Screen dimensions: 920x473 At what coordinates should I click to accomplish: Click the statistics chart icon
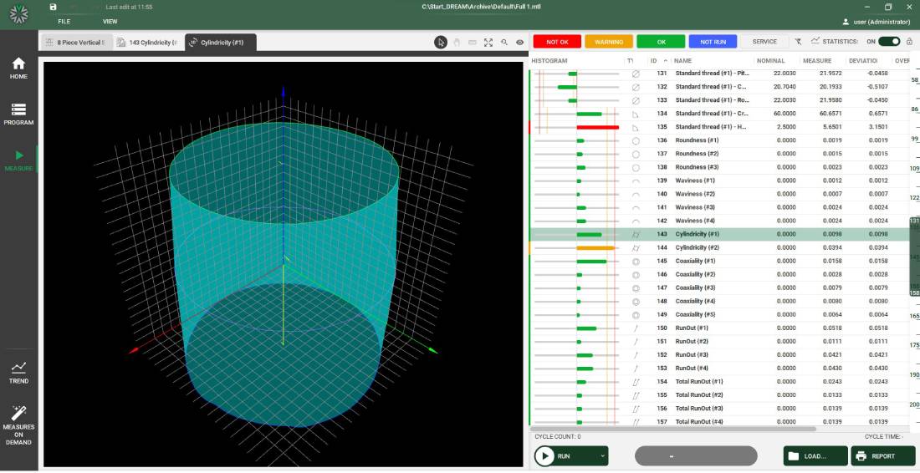(815, 41)
